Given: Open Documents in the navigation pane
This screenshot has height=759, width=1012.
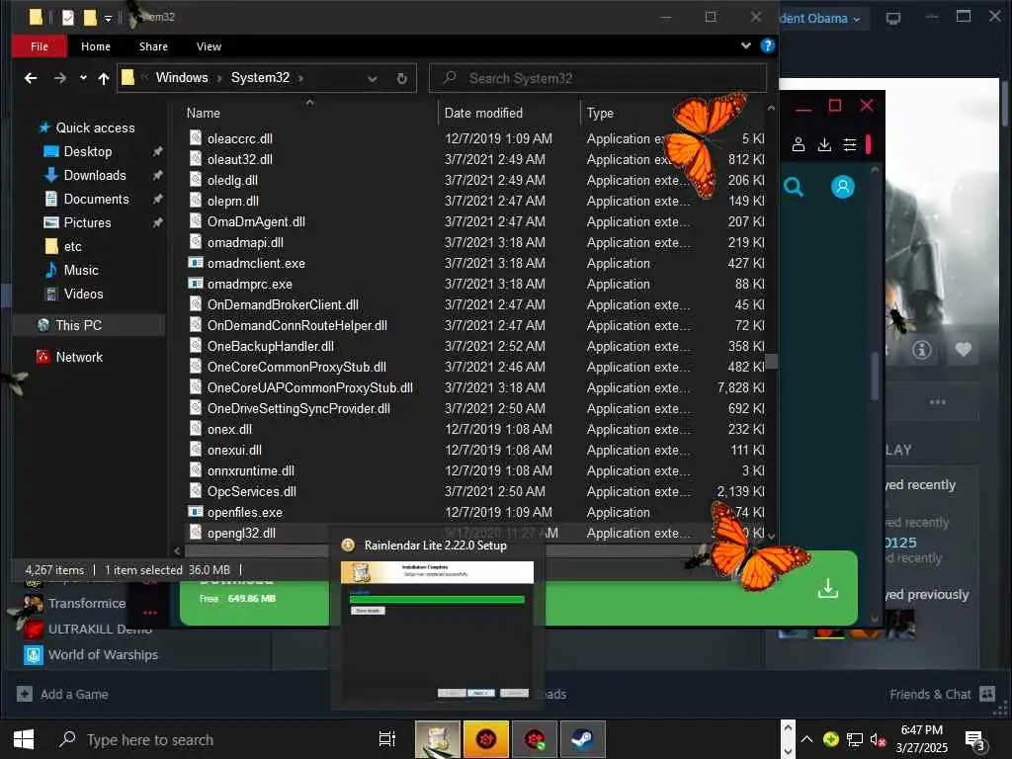Looking at the screenshot, I should tap(96, 199).
